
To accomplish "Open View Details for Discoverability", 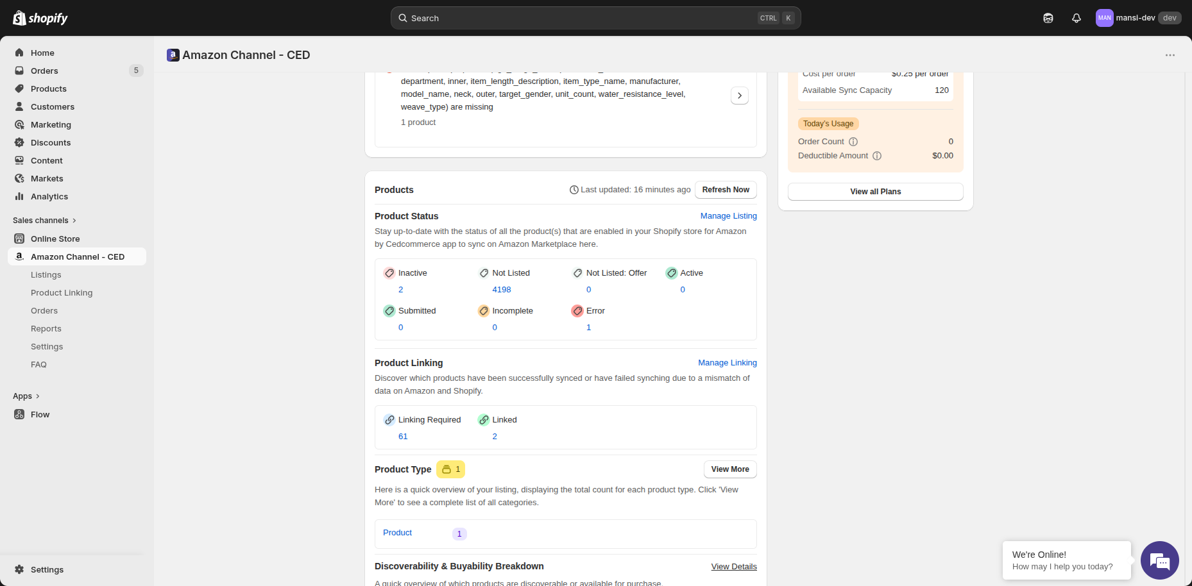I will [734, 567].
